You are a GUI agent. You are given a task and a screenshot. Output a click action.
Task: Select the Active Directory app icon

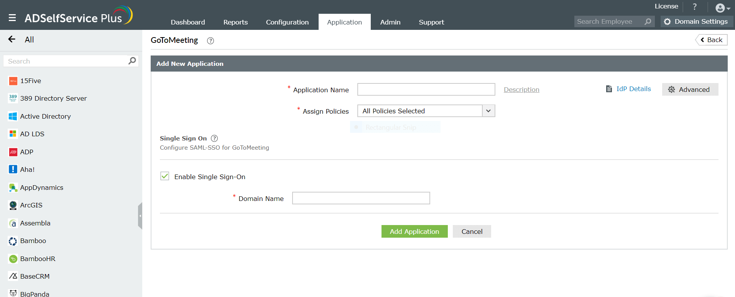click(13, 116)
